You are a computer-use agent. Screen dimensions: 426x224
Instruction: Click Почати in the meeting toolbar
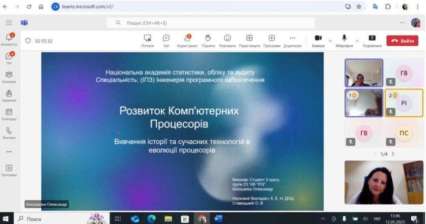click(x=148, y=40)
